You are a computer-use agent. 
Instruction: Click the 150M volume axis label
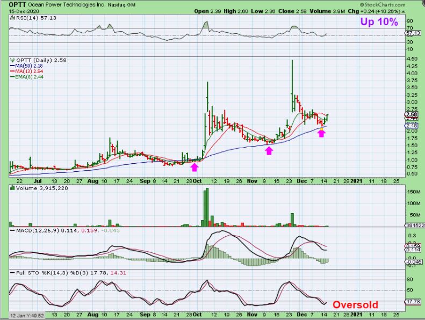tap(414, 192)
